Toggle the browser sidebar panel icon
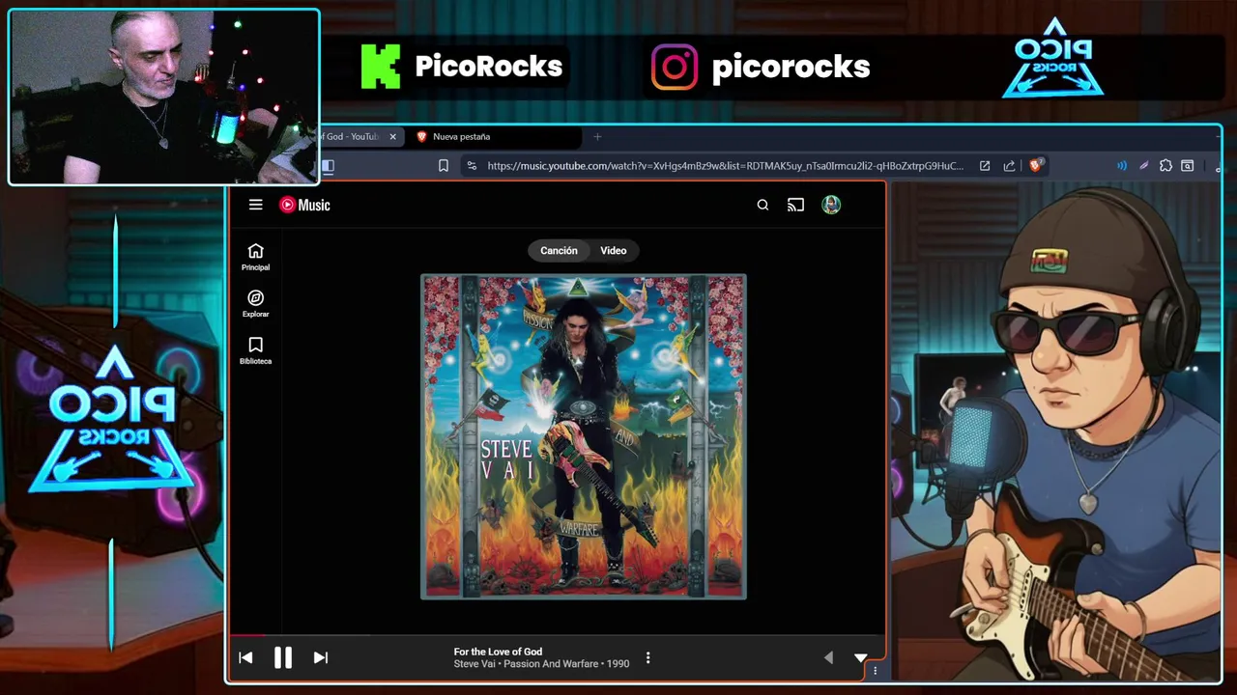Screen dimensions: 1237x695 pos(328,166)
